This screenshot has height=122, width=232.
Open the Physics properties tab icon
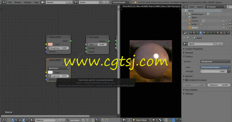tap(228, 33)
